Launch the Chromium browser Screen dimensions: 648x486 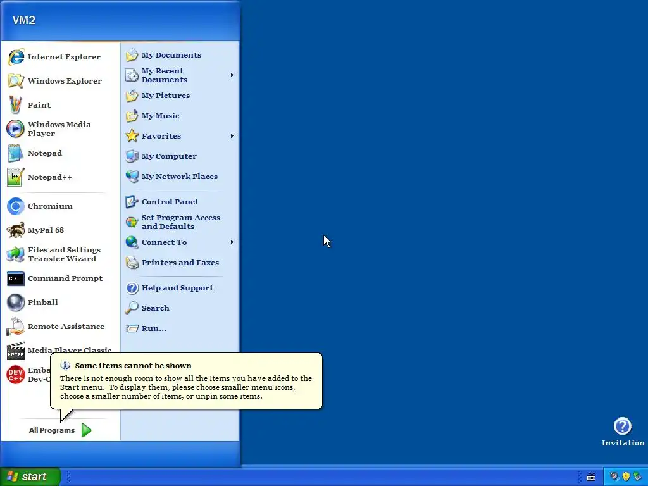(60, 206)
